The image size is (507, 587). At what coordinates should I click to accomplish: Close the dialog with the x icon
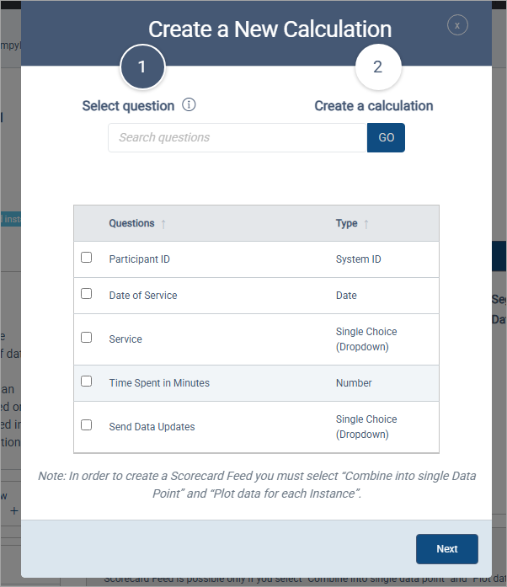457,25
